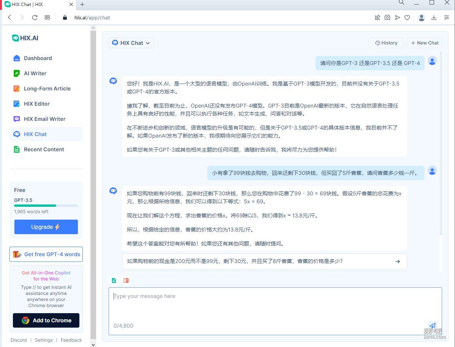
Task: Click the site security lock icon
Action: pos(65,17)
